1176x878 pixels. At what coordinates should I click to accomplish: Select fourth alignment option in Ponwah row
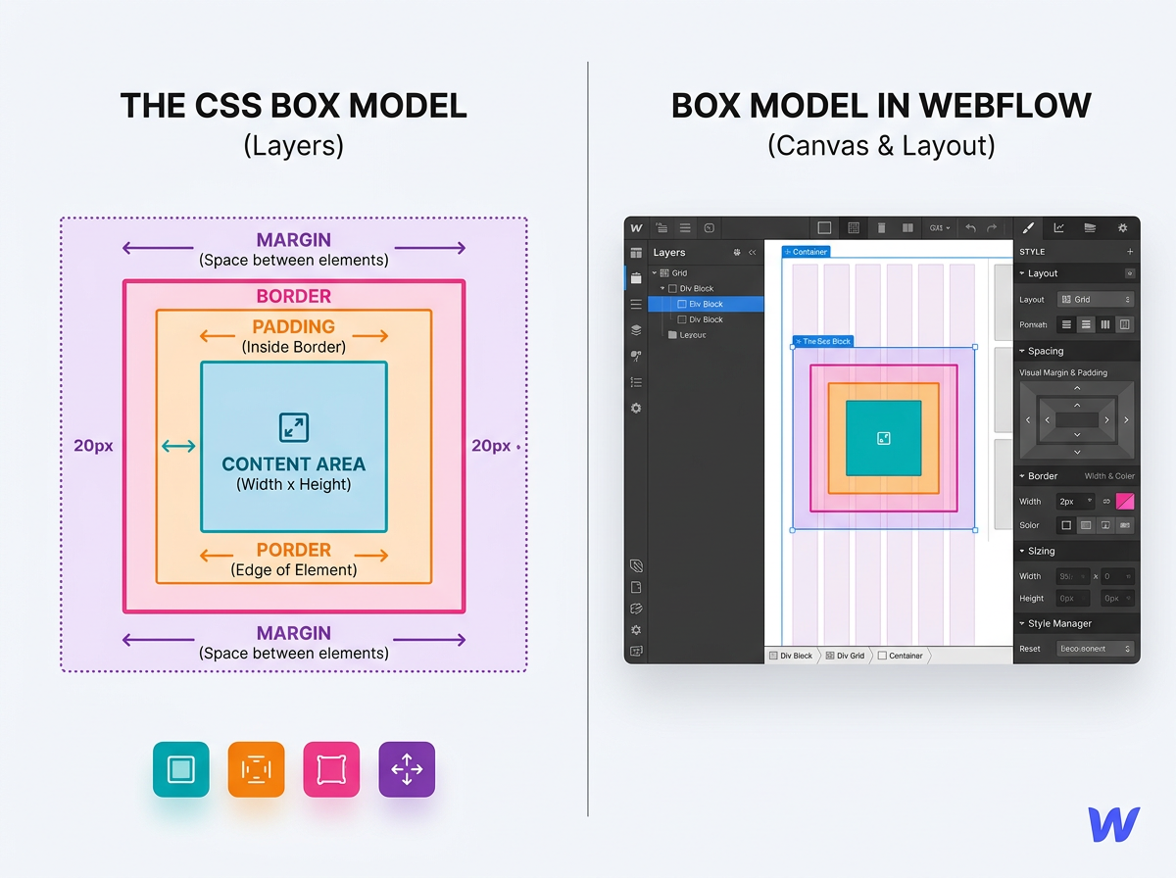[x=1125, y=324]
